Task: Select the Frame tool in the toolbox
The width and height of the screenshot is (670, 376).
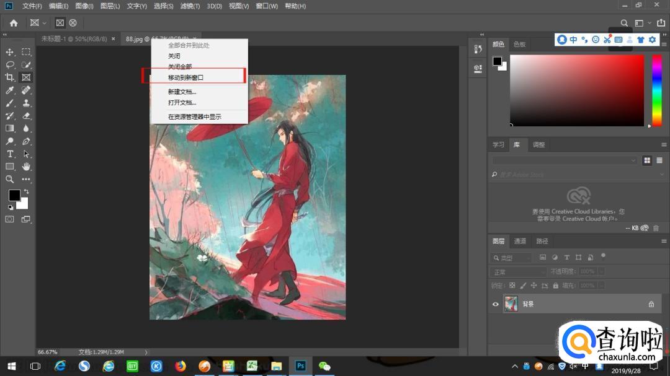Action: point(26,77)
